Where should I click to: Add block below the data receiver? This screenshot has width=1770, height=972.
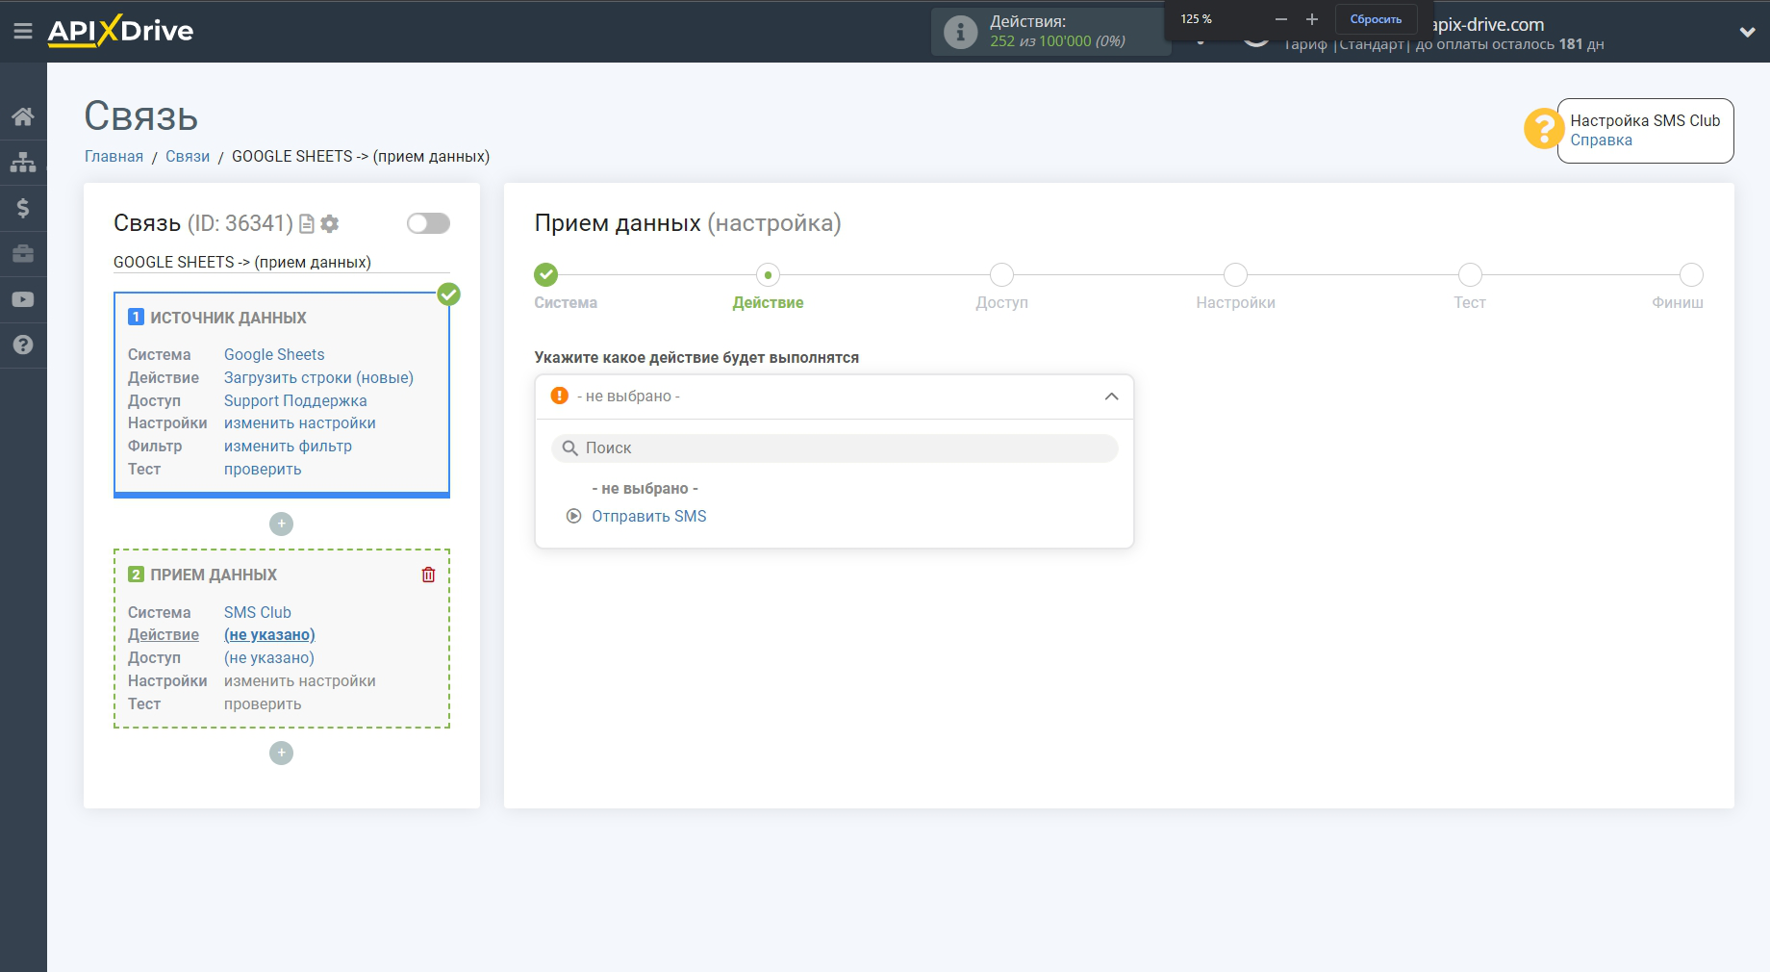[281, 753]
